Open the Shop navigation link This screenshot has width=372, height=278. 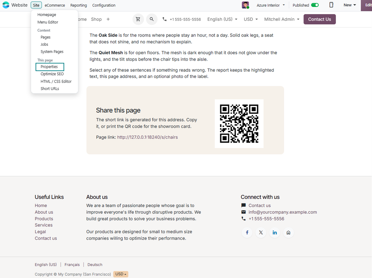[x=96, y=19]
